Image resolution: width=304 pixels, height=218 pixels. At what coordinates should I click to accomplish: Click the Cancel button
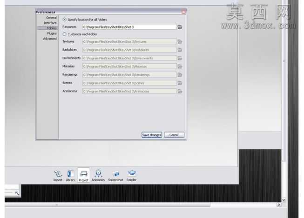pyautogui.click(x=174, y=135)
